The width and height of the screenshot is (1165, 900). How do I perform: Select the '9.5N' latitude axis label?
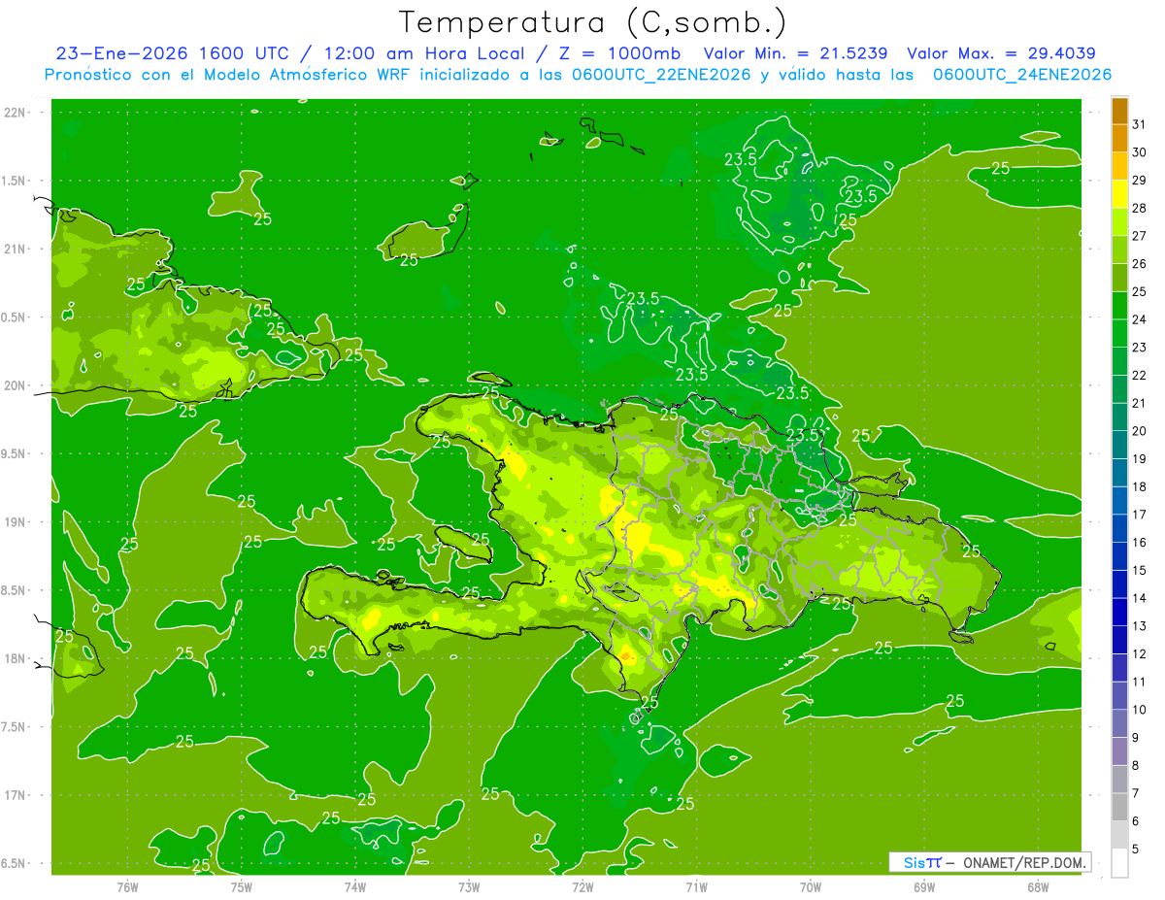(x=14, y=453)
